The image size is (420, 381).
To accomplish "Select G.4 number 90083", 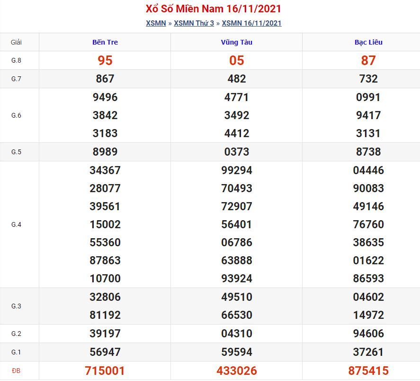I will (x=368, y=188).
